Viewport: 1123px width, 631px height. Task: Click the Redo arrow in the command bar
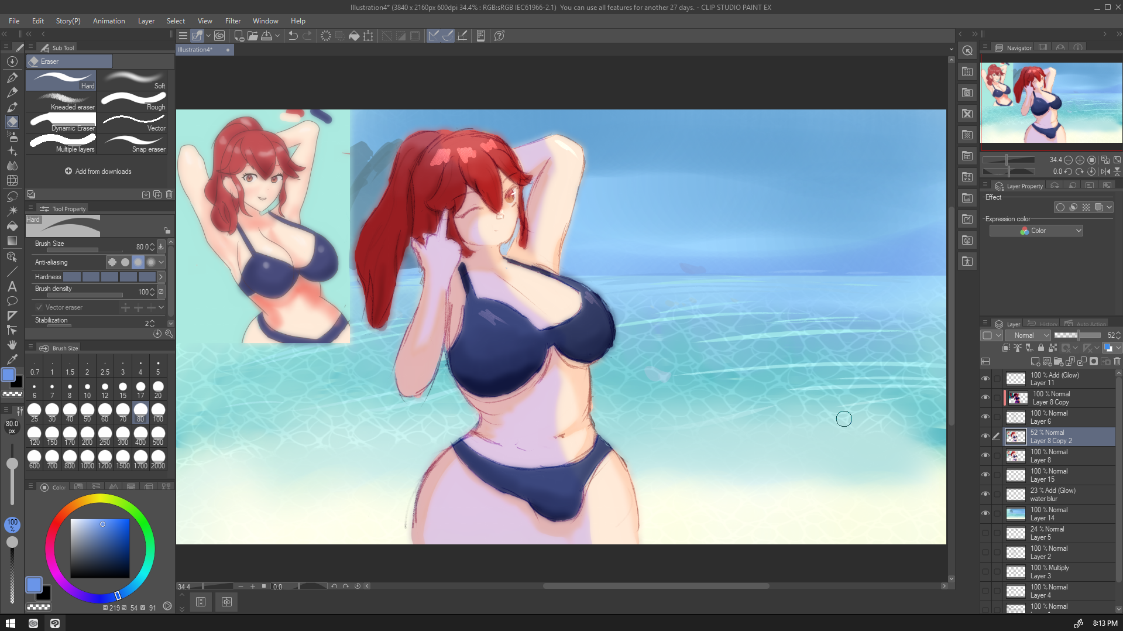tap(308, 36)
